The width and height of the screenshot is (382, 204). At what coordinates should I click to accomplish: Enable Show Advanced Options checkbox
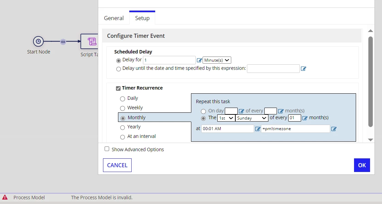[107, 149]
